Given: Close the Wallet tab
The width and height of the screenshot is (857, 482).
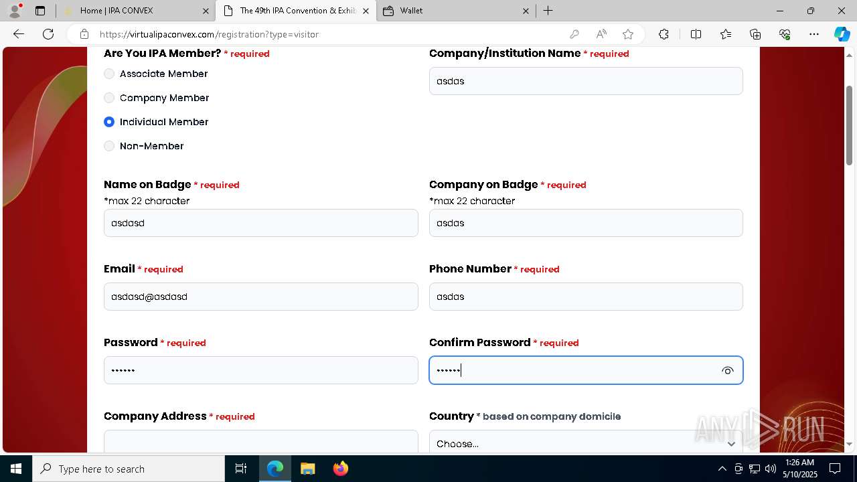Looking at the screenshot, I should tap(526, 11).
